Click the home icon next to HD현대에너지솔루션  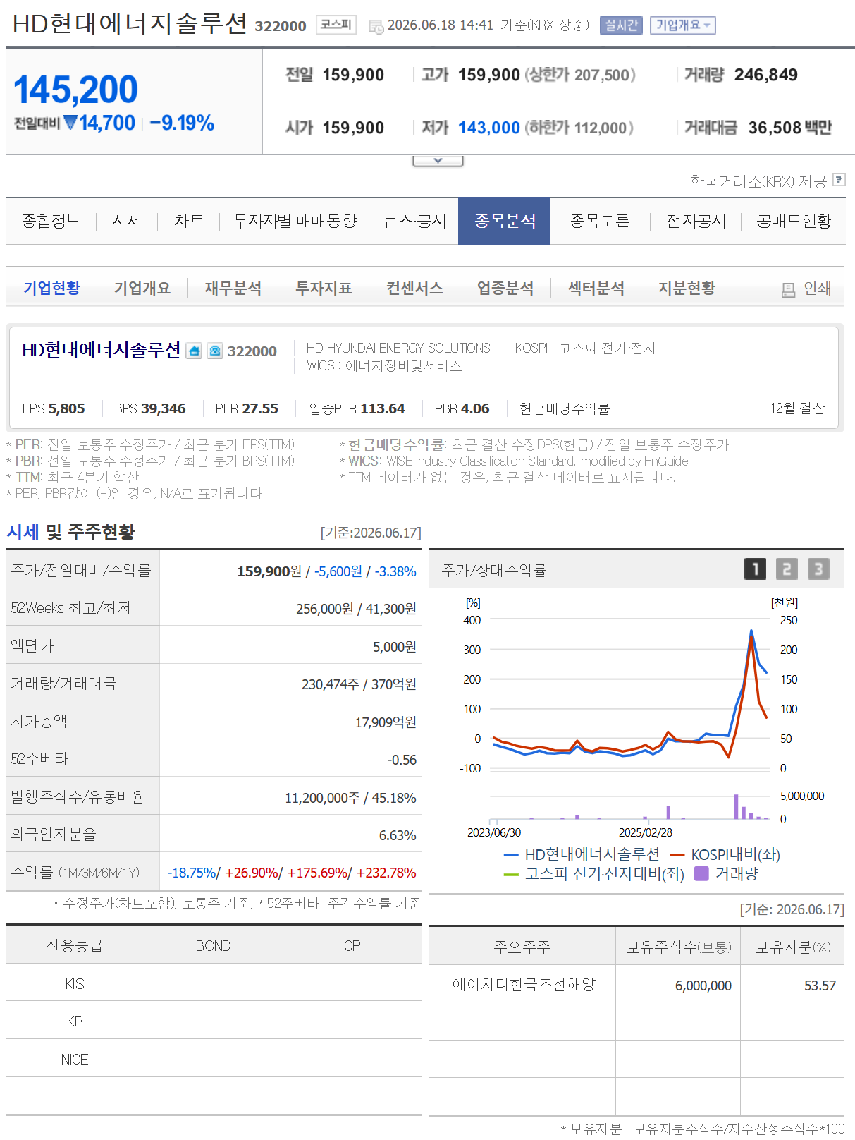pyautogui.click(x=194, y=351)
